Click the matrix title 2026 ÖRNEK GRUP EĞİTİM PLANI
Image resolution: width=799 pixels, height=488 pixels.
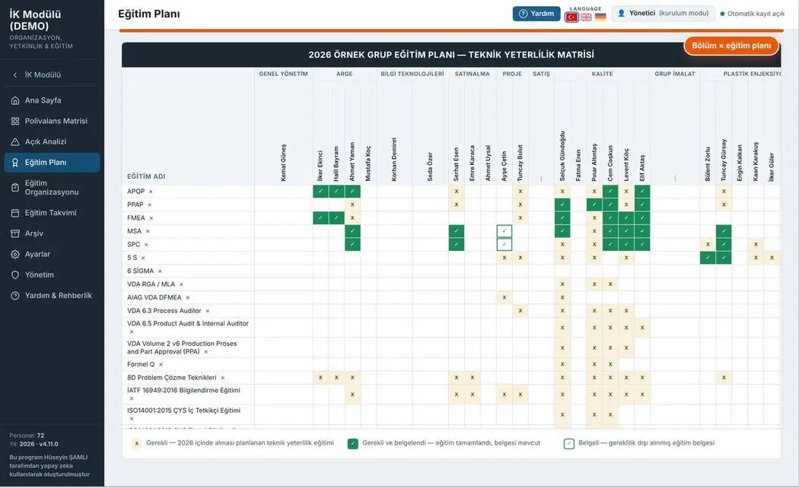coord(451,55)
